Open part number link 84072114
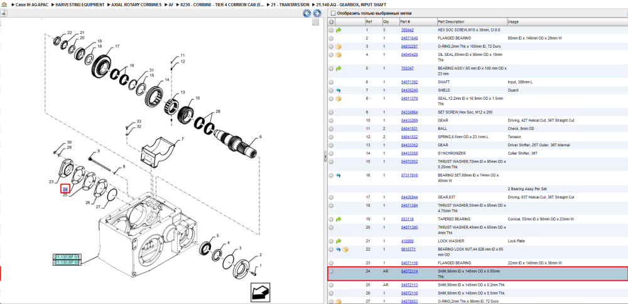628x304 pixels. [409, 271]
